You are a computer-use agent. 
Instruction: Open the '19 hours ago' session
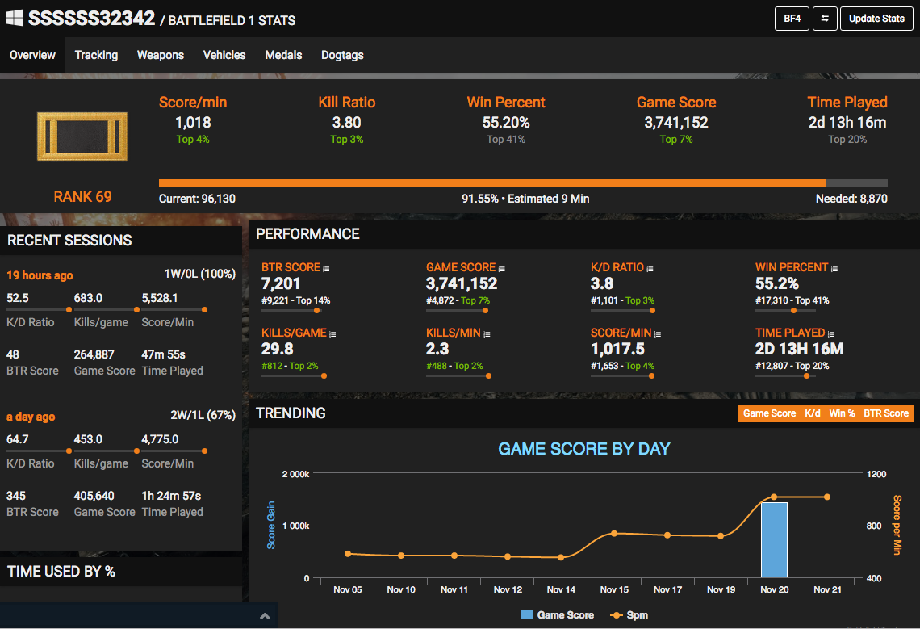click(x=40, y=275)
